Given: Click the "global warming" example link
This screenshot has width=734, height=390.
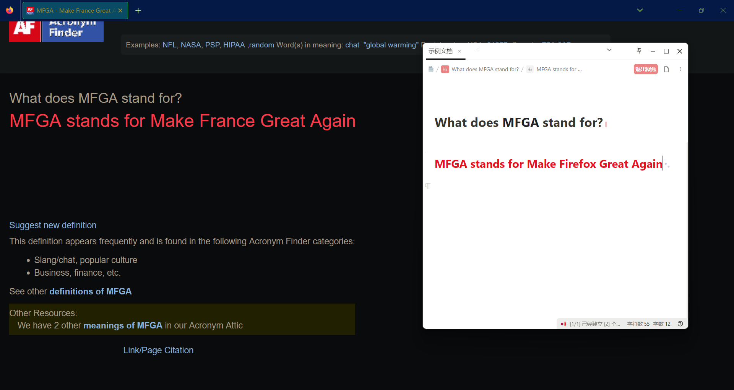Looking at the screenshot, I should 391,45.
